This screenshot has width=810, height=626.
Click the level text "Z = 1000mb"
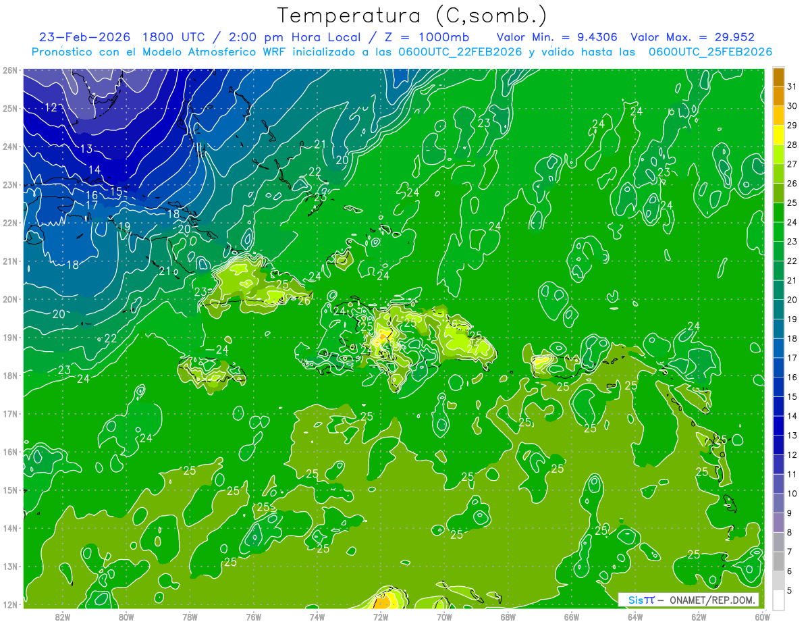[x=427, y=37]
